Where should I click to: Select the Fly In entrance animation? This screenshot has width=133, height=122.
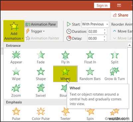tap(66, 57)
